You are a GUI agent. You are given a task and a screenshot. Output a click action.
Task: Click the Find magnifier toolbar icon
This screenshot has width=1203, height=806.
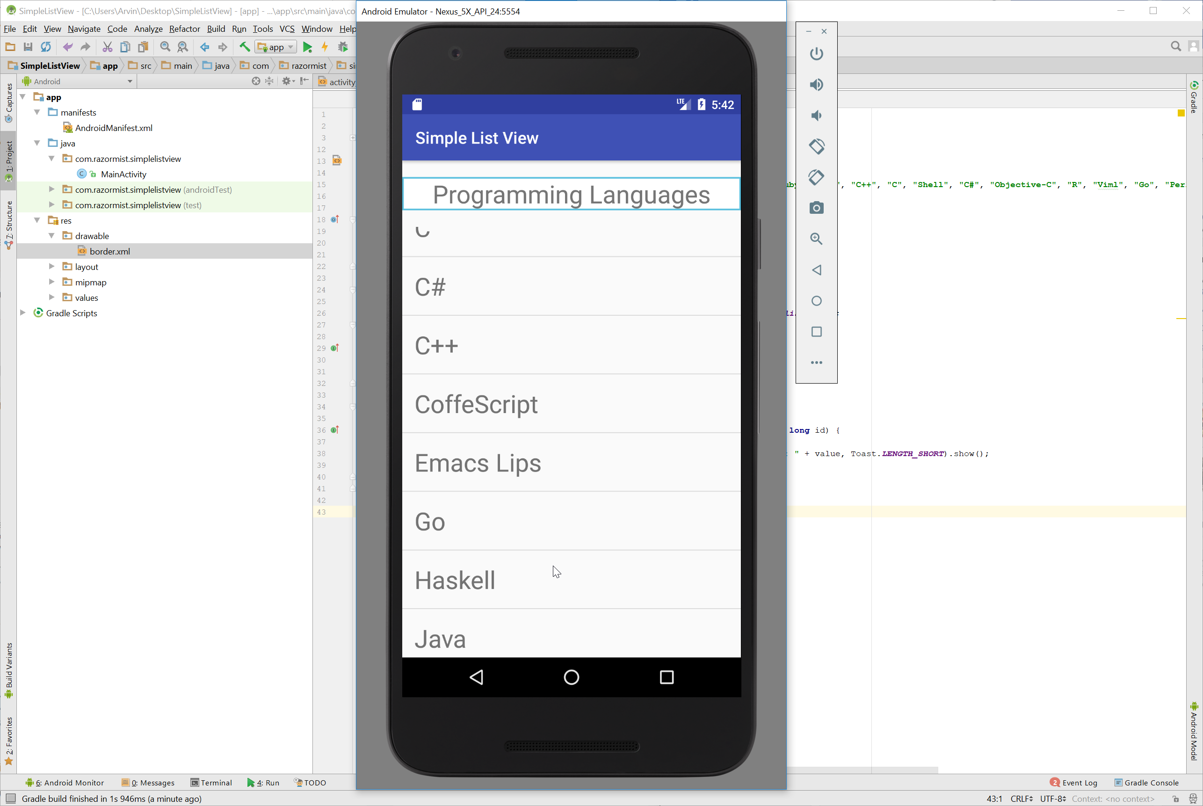pyautogui.click(x=165, y=47)
